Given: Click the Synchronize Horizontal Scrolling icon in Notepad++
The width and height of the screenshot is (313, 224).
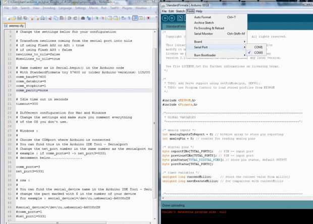Looking at the screenshot, I should tap(116, 18).
